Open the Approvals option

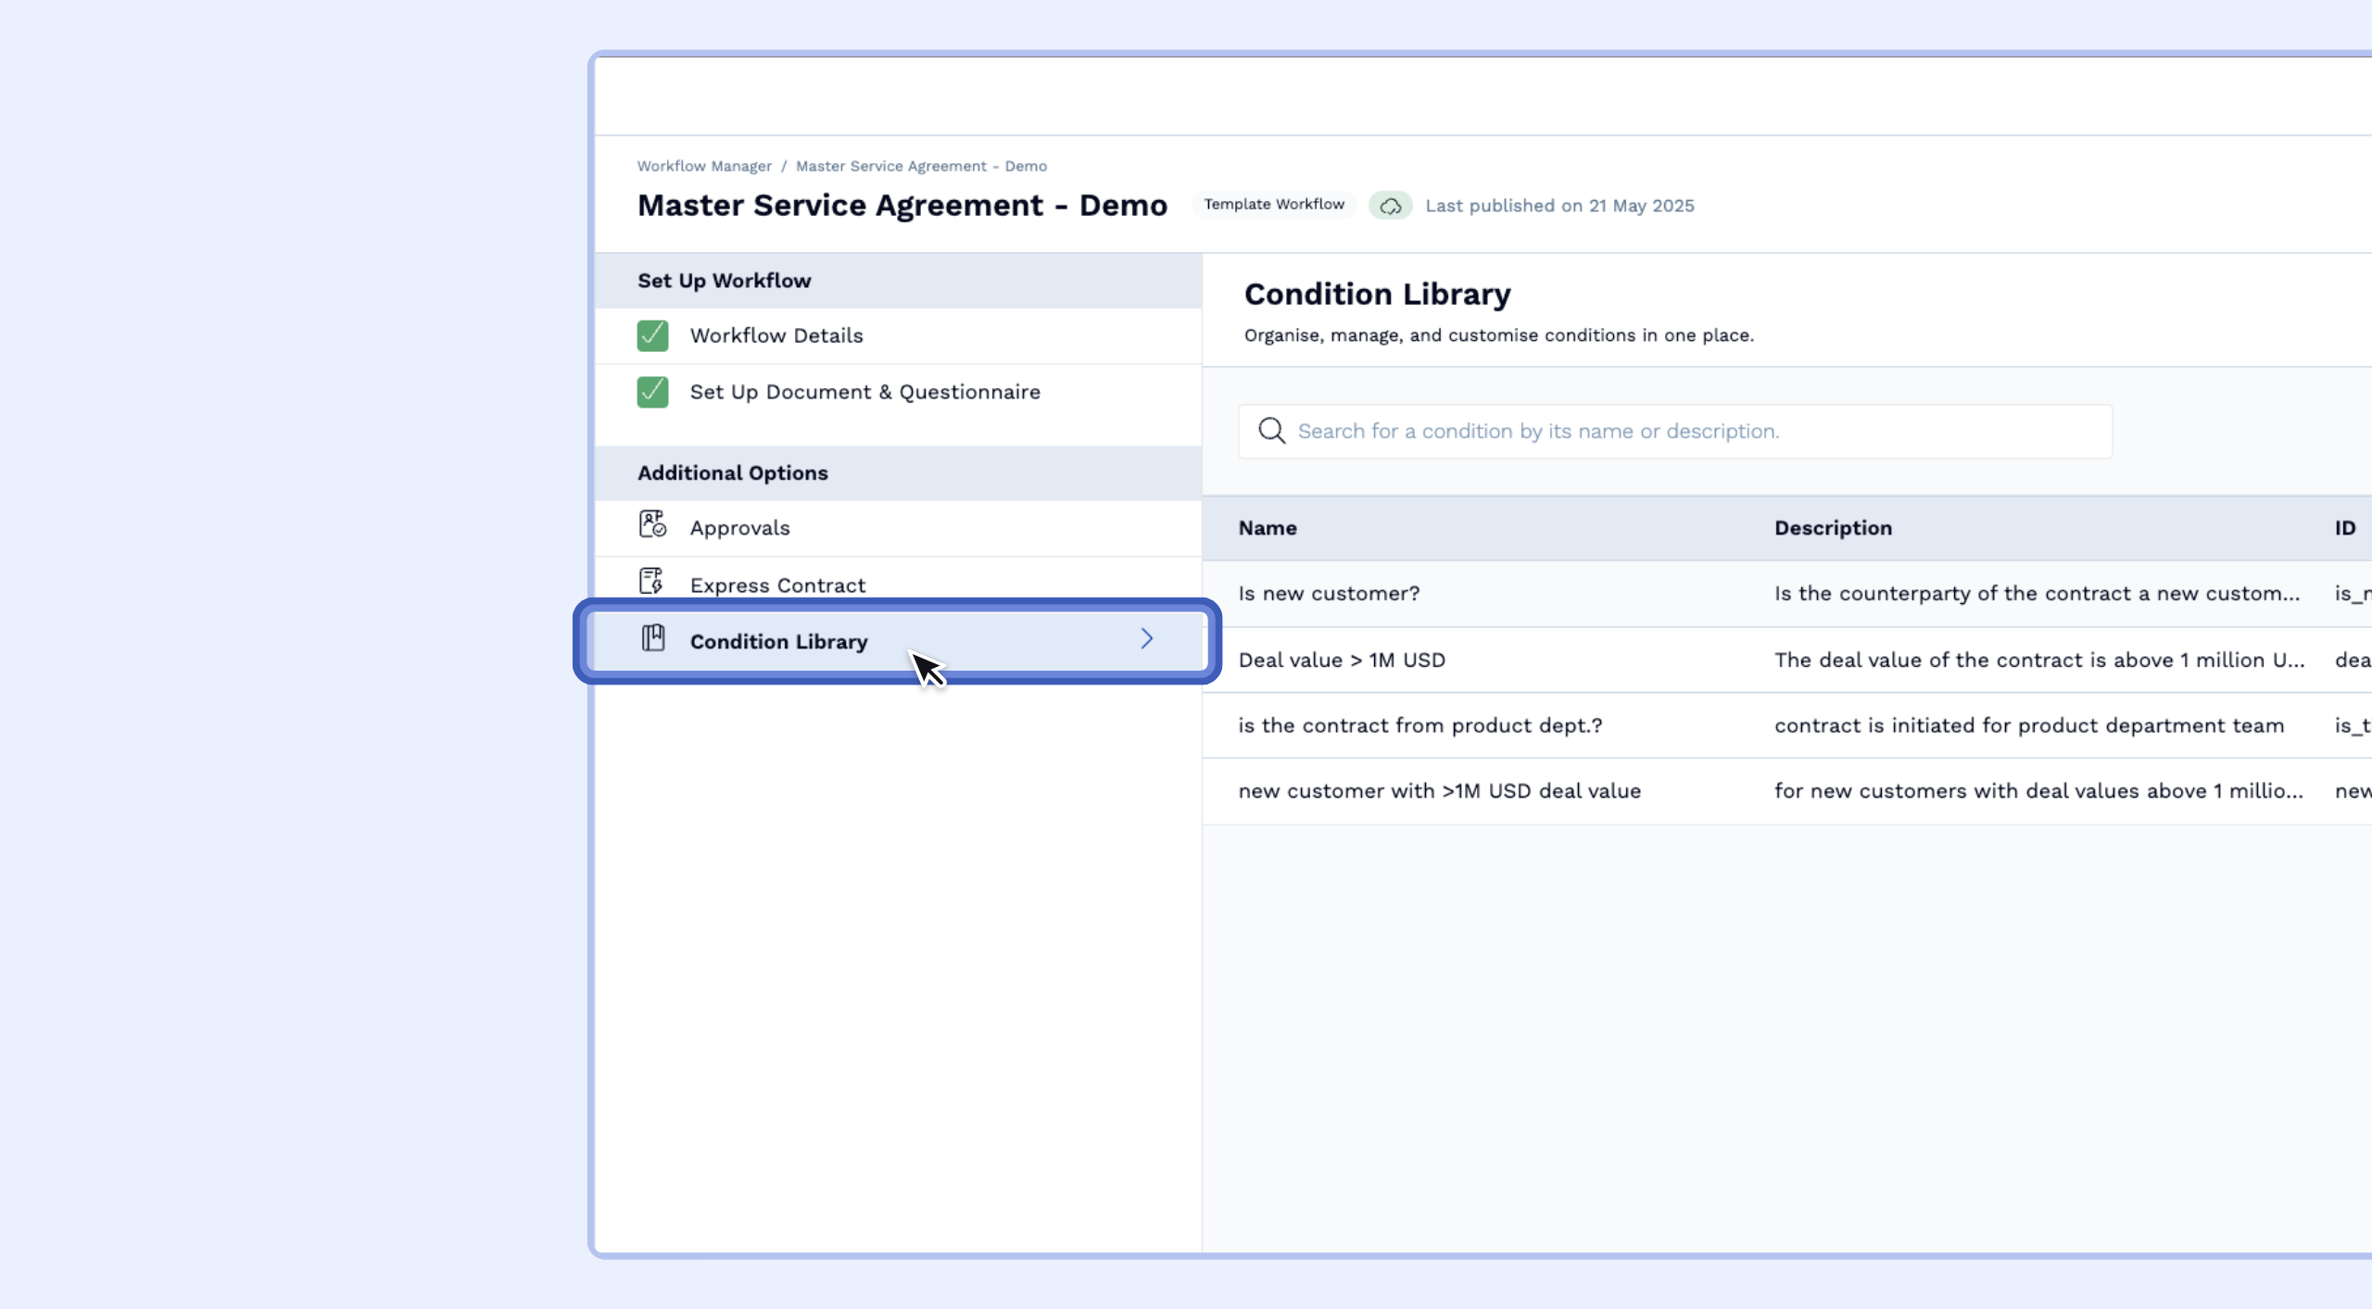739,528
